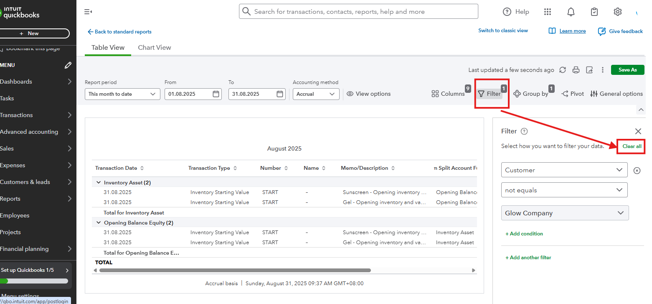Sort by Number column arrows
Viewport: 652px width, 304px height.
click(x=286, y=168)
